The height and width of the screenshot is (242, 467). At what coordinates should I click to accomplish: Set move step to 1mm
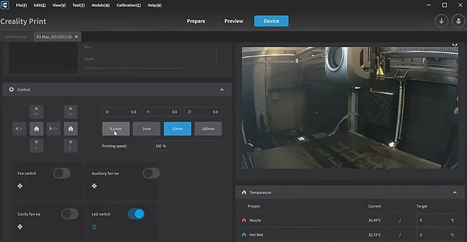[x=147, y=129]
